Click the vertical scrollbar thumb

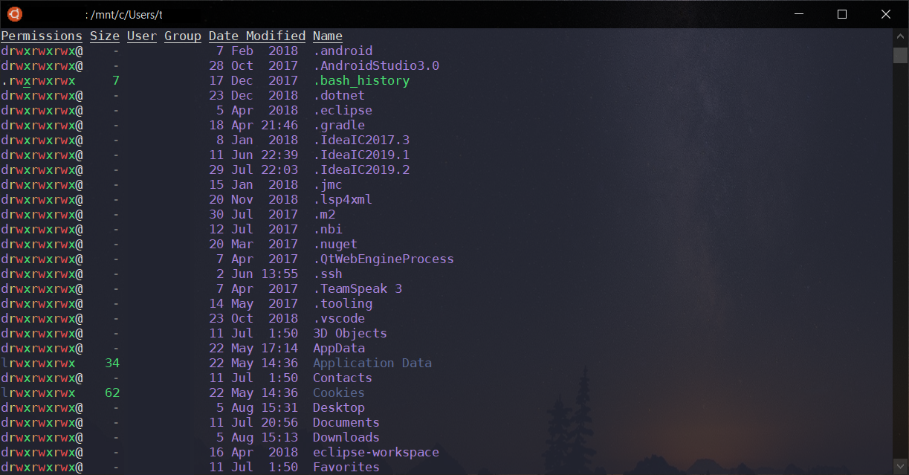click(900, 56)
